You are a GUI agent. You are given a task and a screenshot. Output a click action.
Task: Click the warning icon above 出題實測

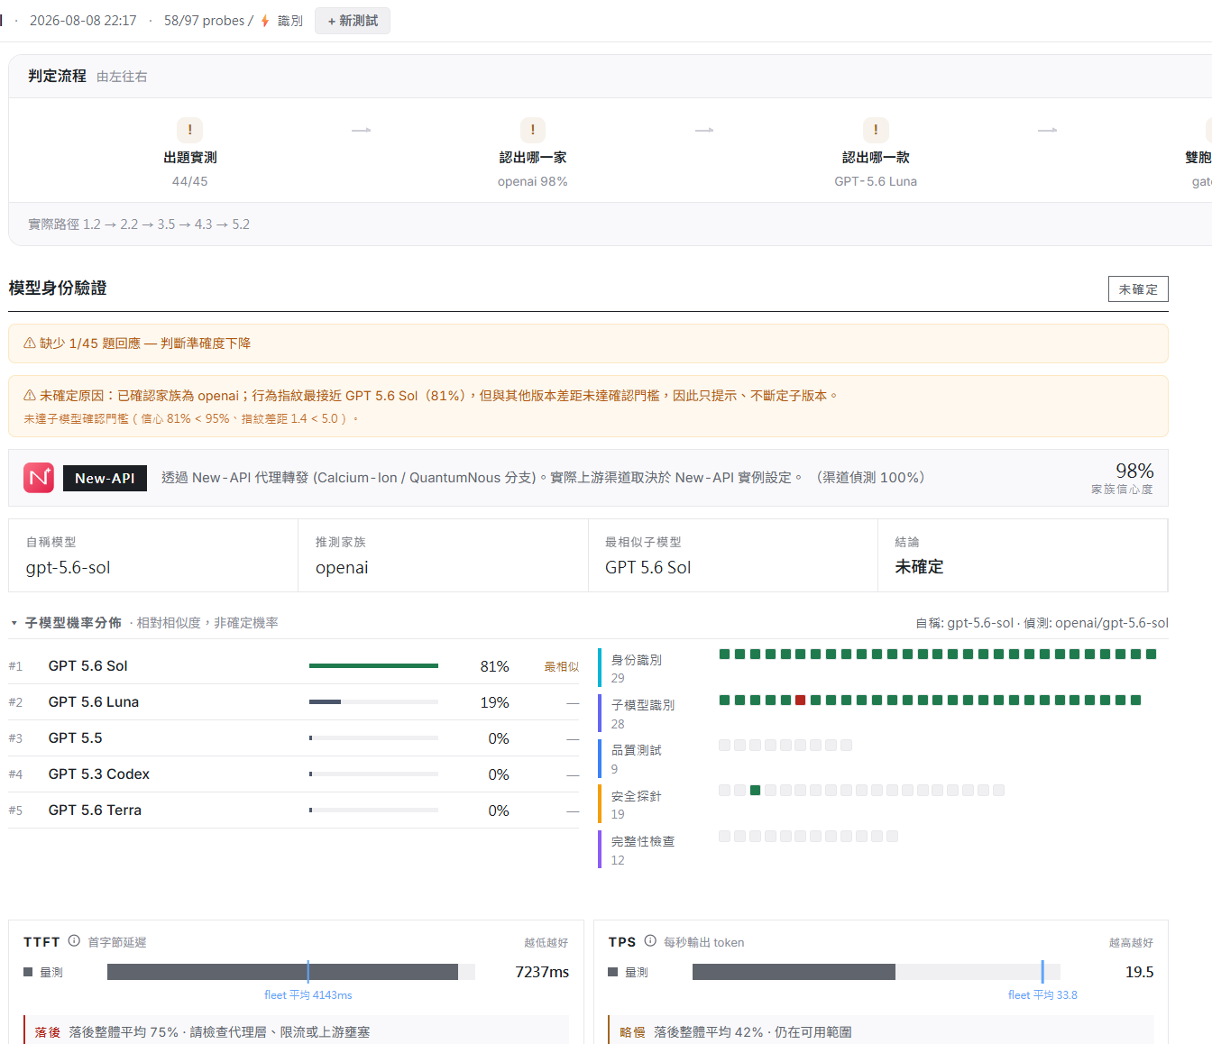[x=189, y=130]
